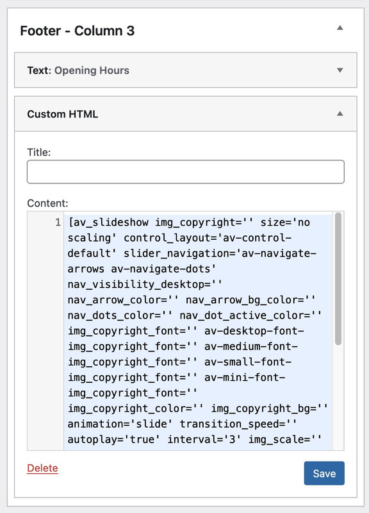Save the Custom HTML widget
The width and height of the screenshot is (369, 513).
point(324,473)
